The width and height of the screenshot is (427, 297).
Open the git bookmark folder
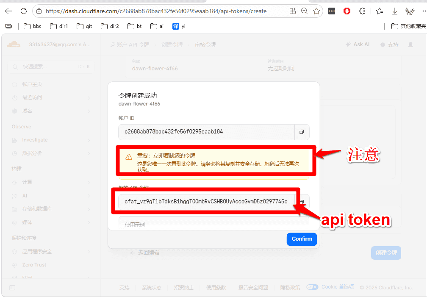[84, 26]
